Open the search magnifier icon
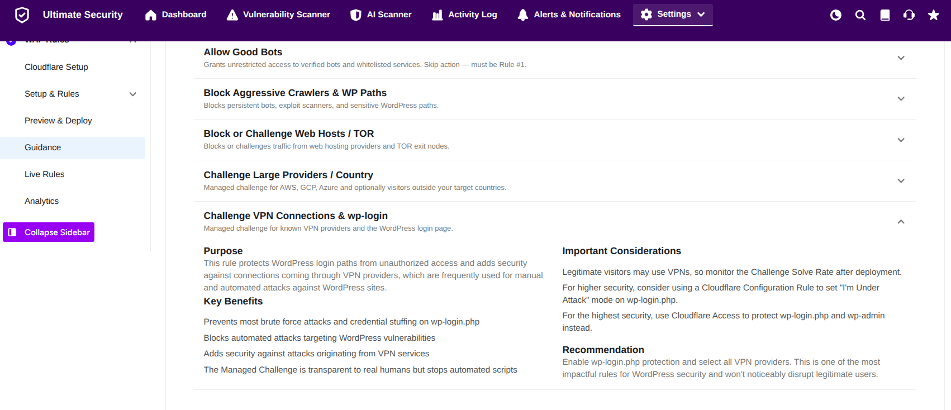 (860, 15)
